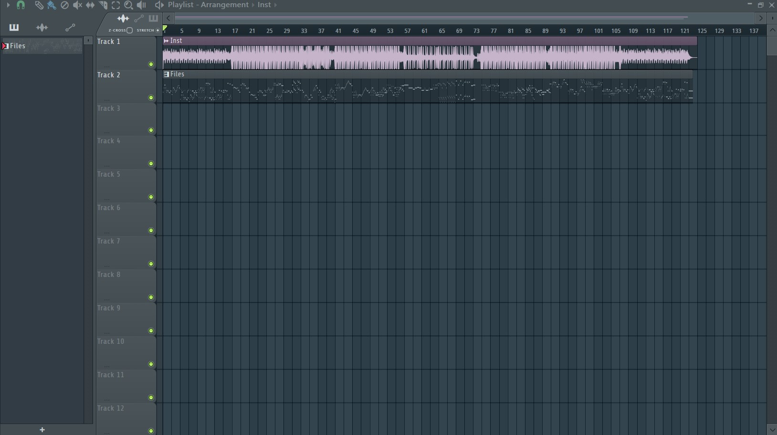
Task: Select the Zoom magnifier tool
Action: coord(128,5)
